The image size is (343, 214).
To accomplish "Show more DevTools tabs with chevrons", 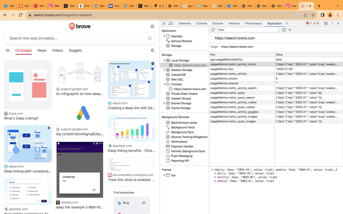I will 287,23.
